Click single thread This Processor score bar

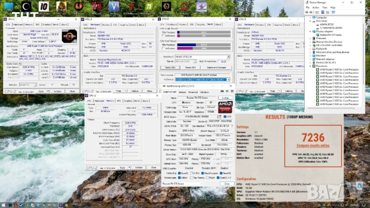click(203, 32)
